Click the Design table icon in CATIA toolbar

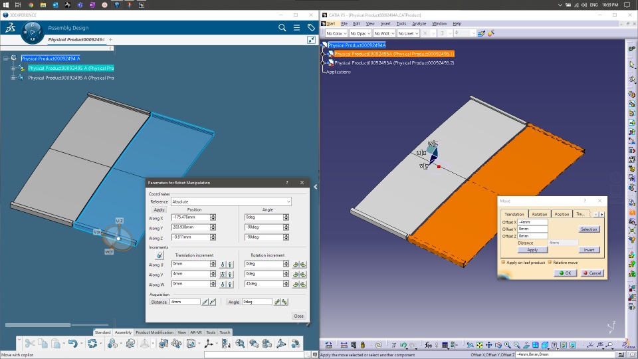point(445,345)
